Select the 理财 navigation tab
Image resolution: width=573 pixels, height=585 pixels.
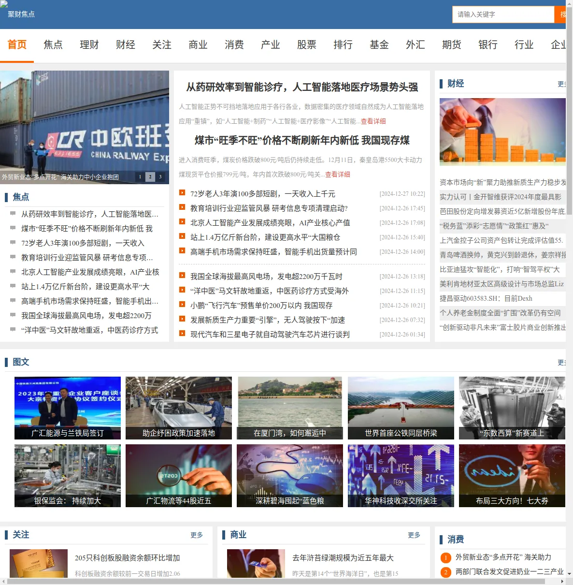coord(89,45)
